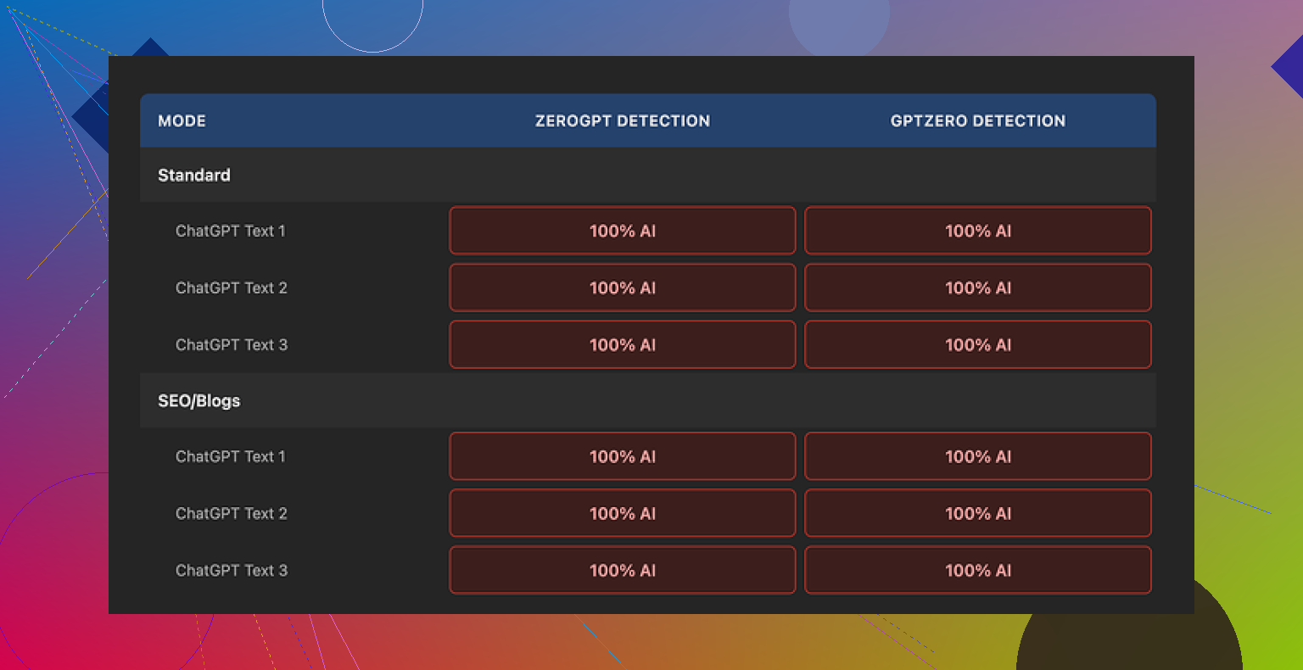Select the SEO/Blogs section row
The height and width of the screenshot is (670, 1303).
(199, 400)
